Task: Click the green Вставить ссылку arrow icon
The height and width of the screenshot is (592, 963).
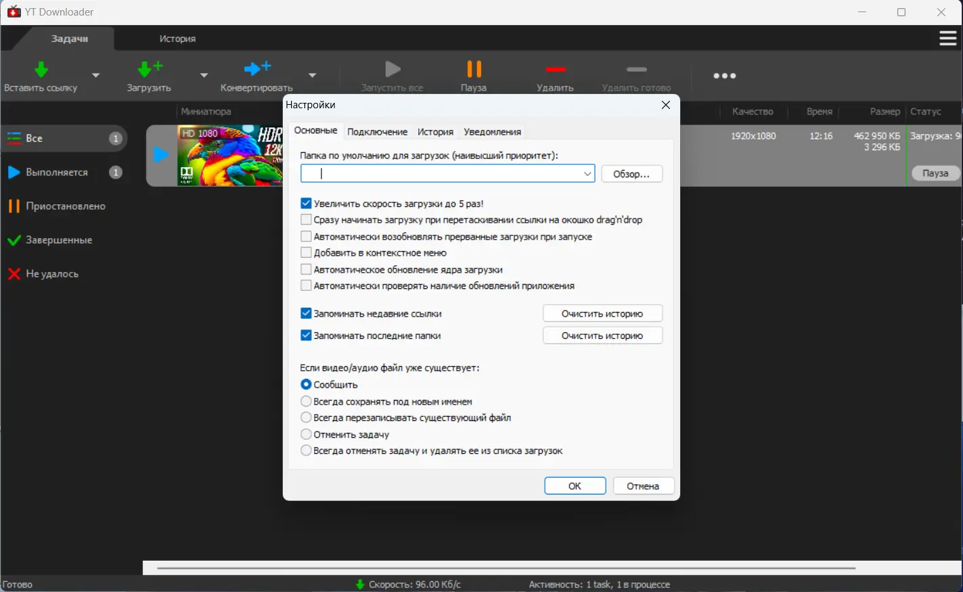Action: click(x=41, y=69)
